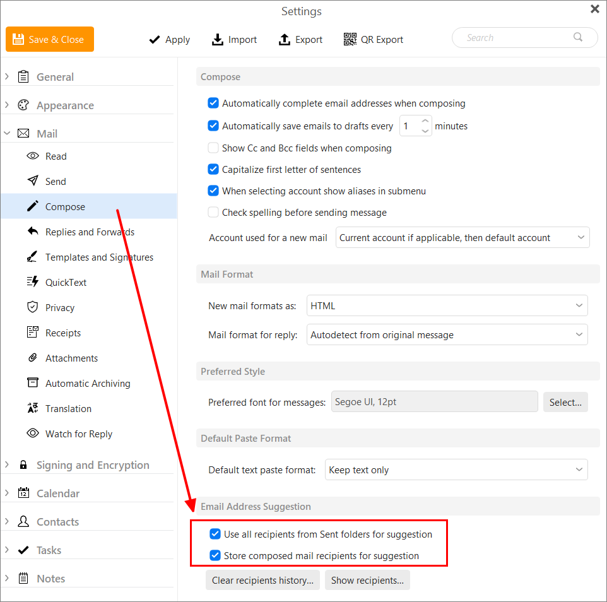Click Clear recipients history button
The height and width of the screenshot is (602, 607).
pos(262,580)
